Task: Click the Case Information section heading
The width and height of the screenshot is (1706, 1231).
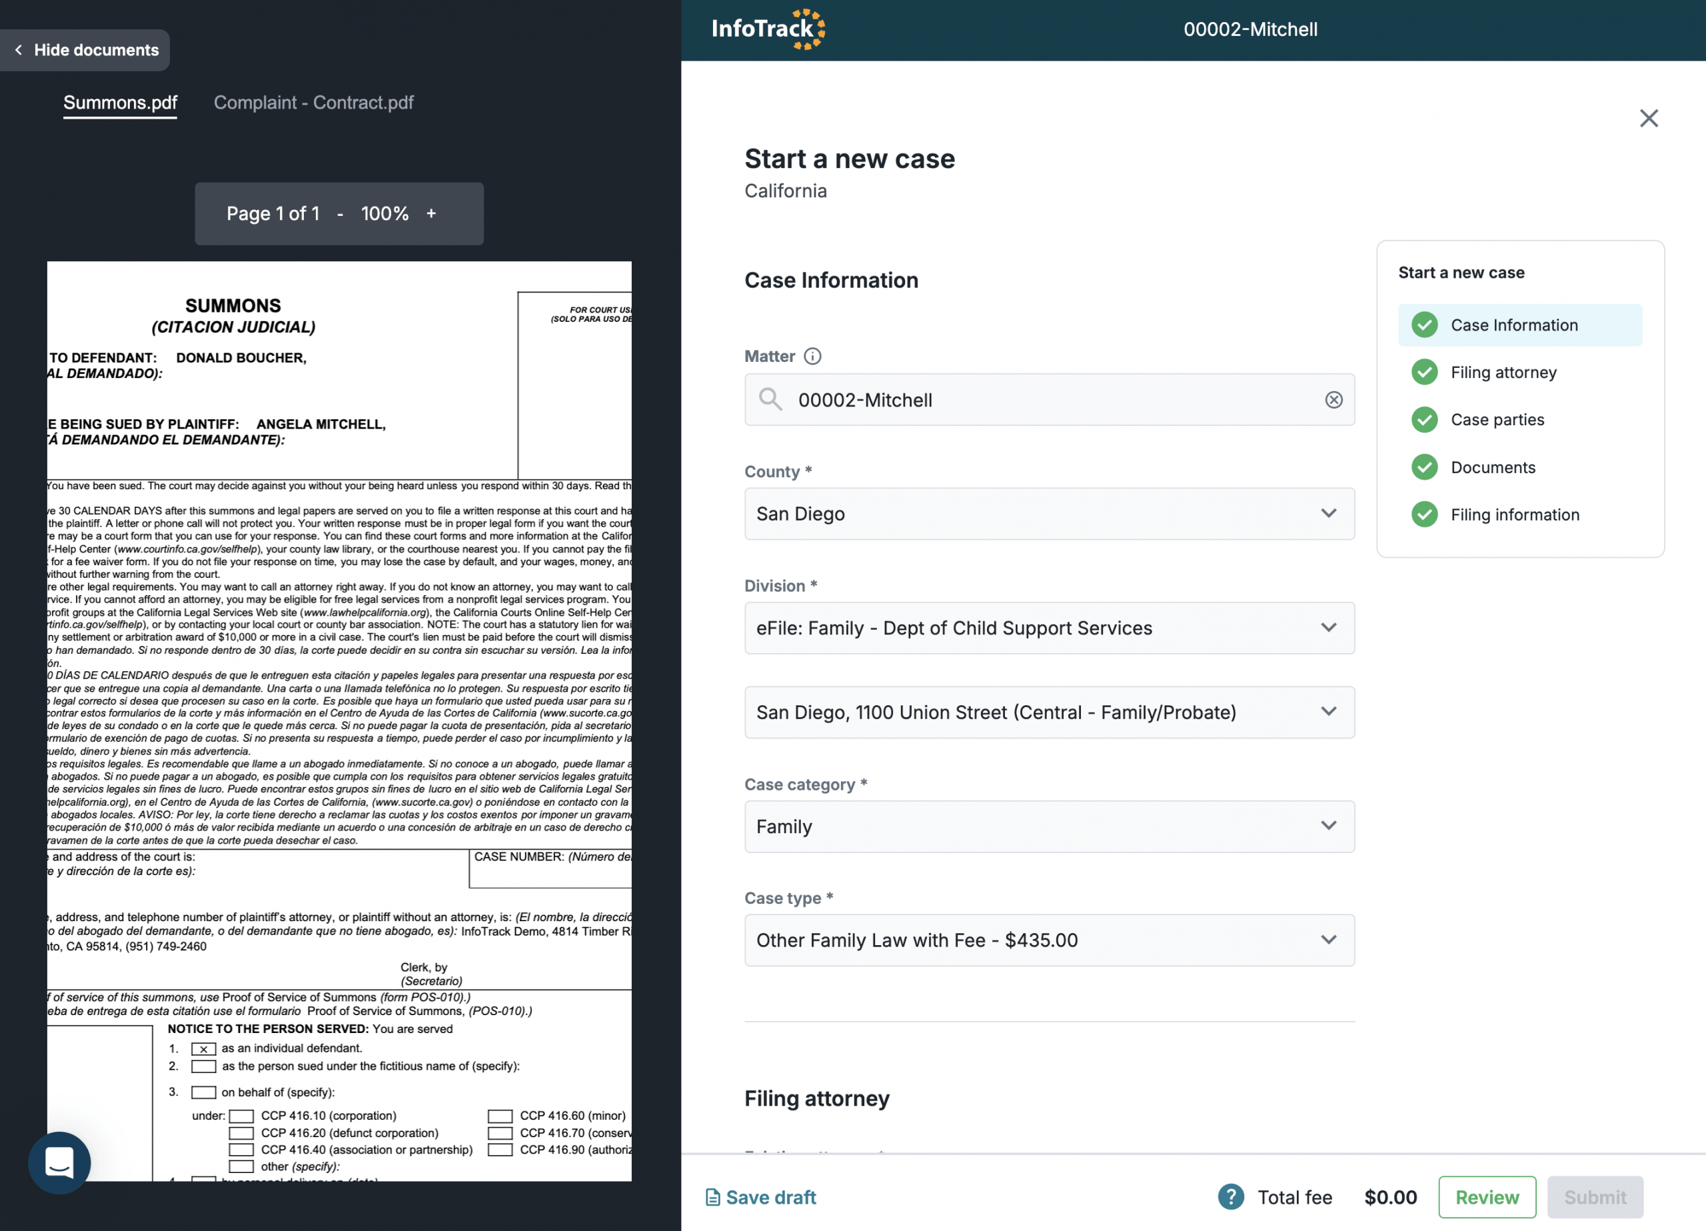Action: [x=831, y=280]
